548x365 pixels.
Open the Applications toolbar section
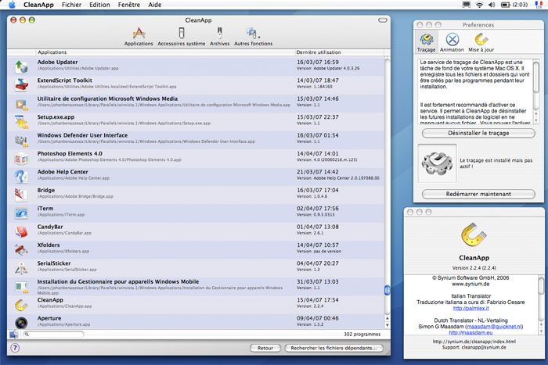[139, 37]
